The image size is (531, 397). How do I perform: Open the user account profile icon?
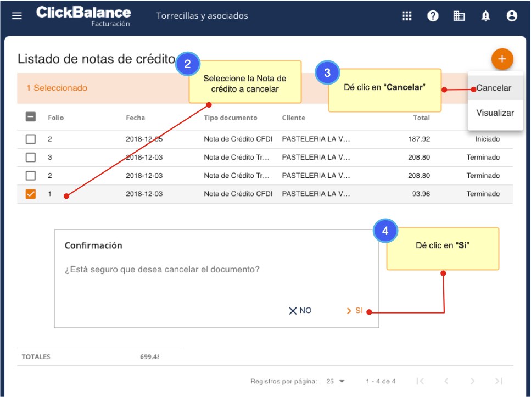512,16
